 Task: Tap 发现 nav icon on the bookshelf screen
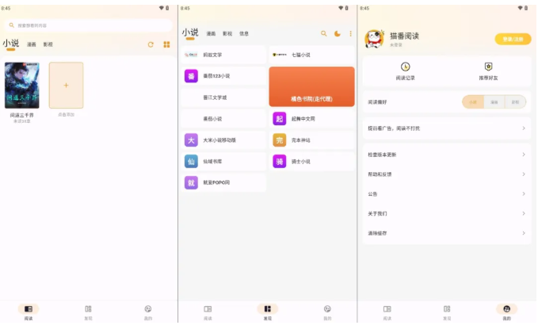tap(88, 309)
